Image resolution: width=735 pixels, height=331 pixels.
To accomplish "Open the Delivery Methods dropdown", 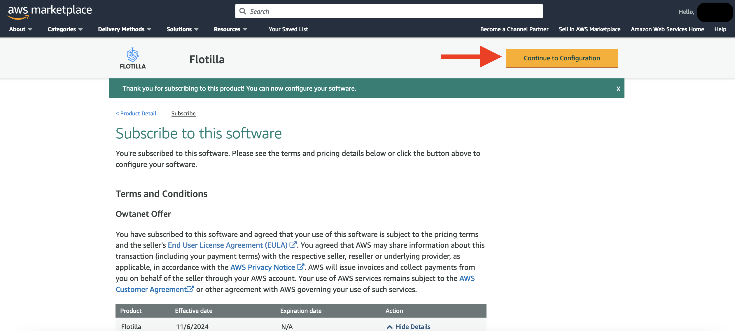I will coord(124,29).
